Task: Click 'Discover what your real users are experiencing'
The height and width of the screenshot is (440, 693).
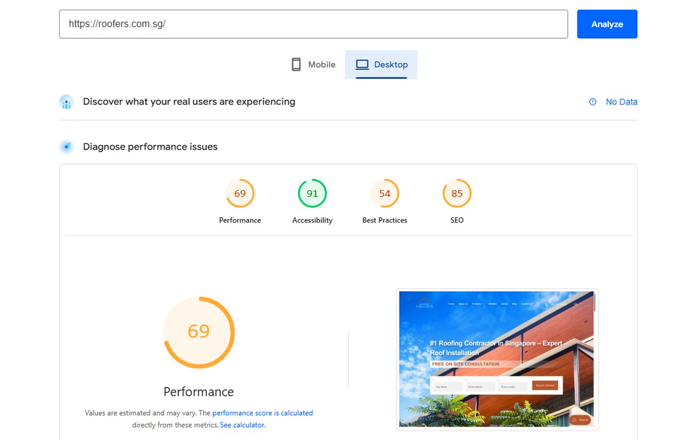Action: 189,102
